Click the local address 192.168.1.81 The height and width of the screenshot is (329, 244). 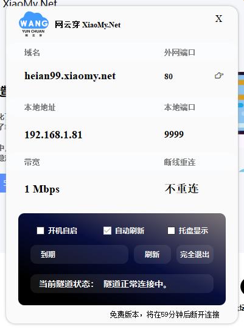click(54, 135)
